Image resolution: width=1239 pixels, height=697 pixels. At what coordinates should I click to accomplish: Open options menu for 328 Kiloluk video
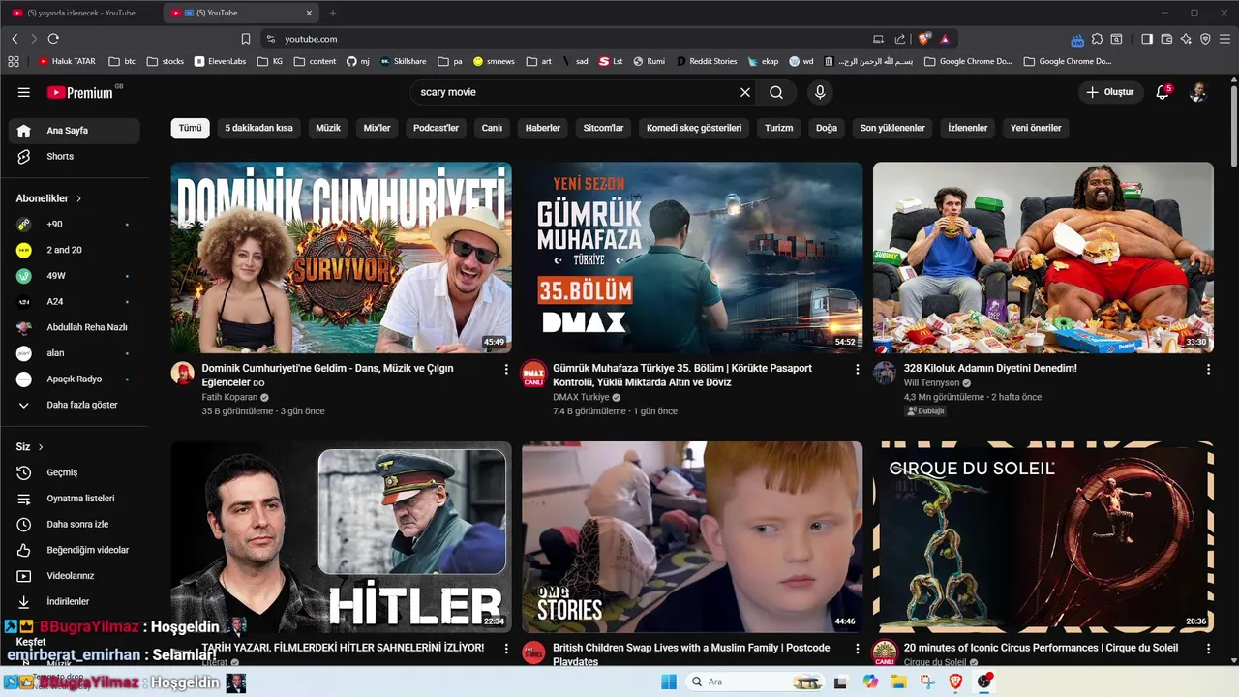pyautogui.click(x=1208, y=369)
